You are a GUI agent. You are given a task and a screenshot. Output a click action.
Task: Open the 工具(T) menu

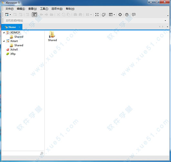coord(44,9)
